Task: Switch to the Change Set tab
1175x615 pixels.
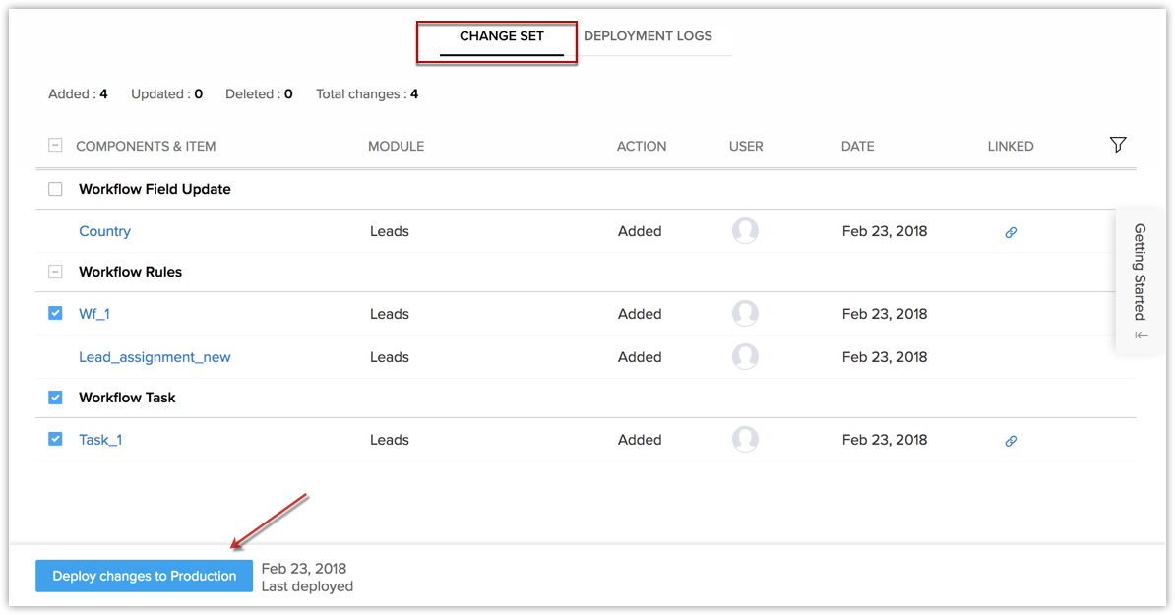Action: [501, 36]
